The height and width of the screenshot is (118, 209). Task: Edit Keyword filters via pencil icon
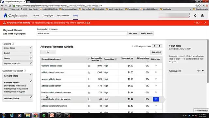(31, 74)
